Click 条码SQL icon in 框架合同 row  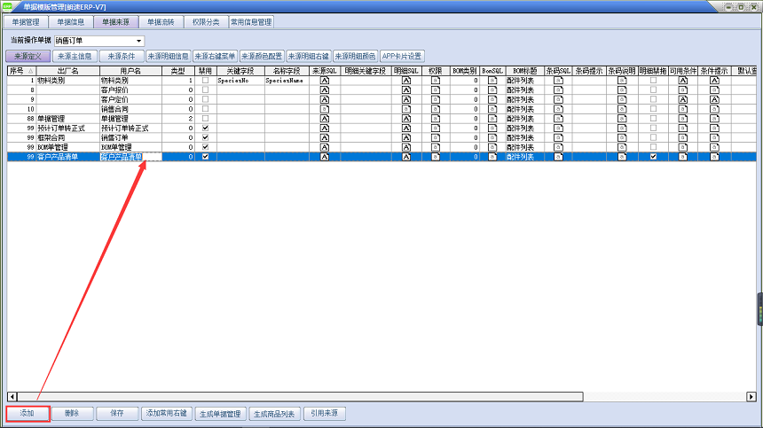(559, 137)
